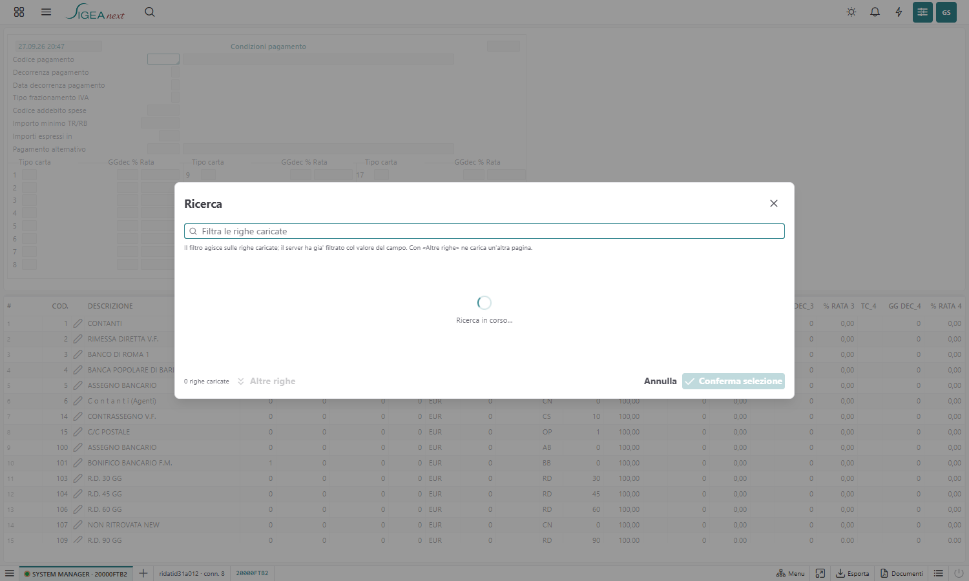The width and height of the screenshot is (969, 581).
Task: Click the GG DEC_4 column header
Action: point(904,306)
